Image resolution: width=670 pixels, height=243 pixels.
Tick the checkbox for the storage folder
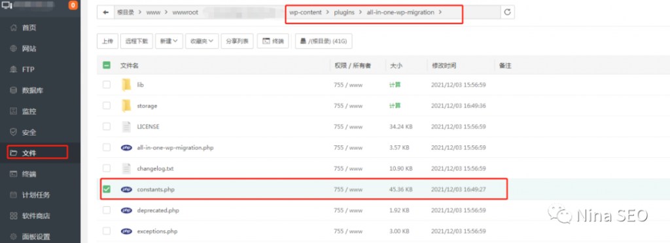coord(107,105)
